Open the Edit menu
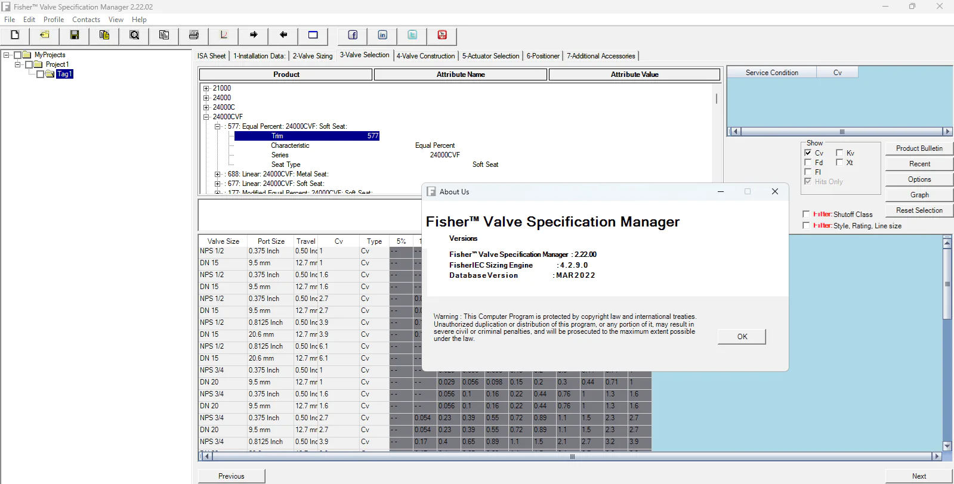Image resolution: width=954 pixels, height=484 pixels. pyautogui.click(x=29, y=20)
